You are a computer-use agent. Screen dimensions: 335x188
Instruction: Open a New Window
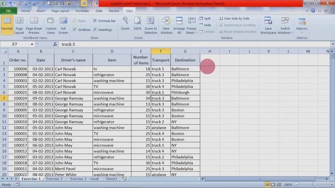click(166, 26)
